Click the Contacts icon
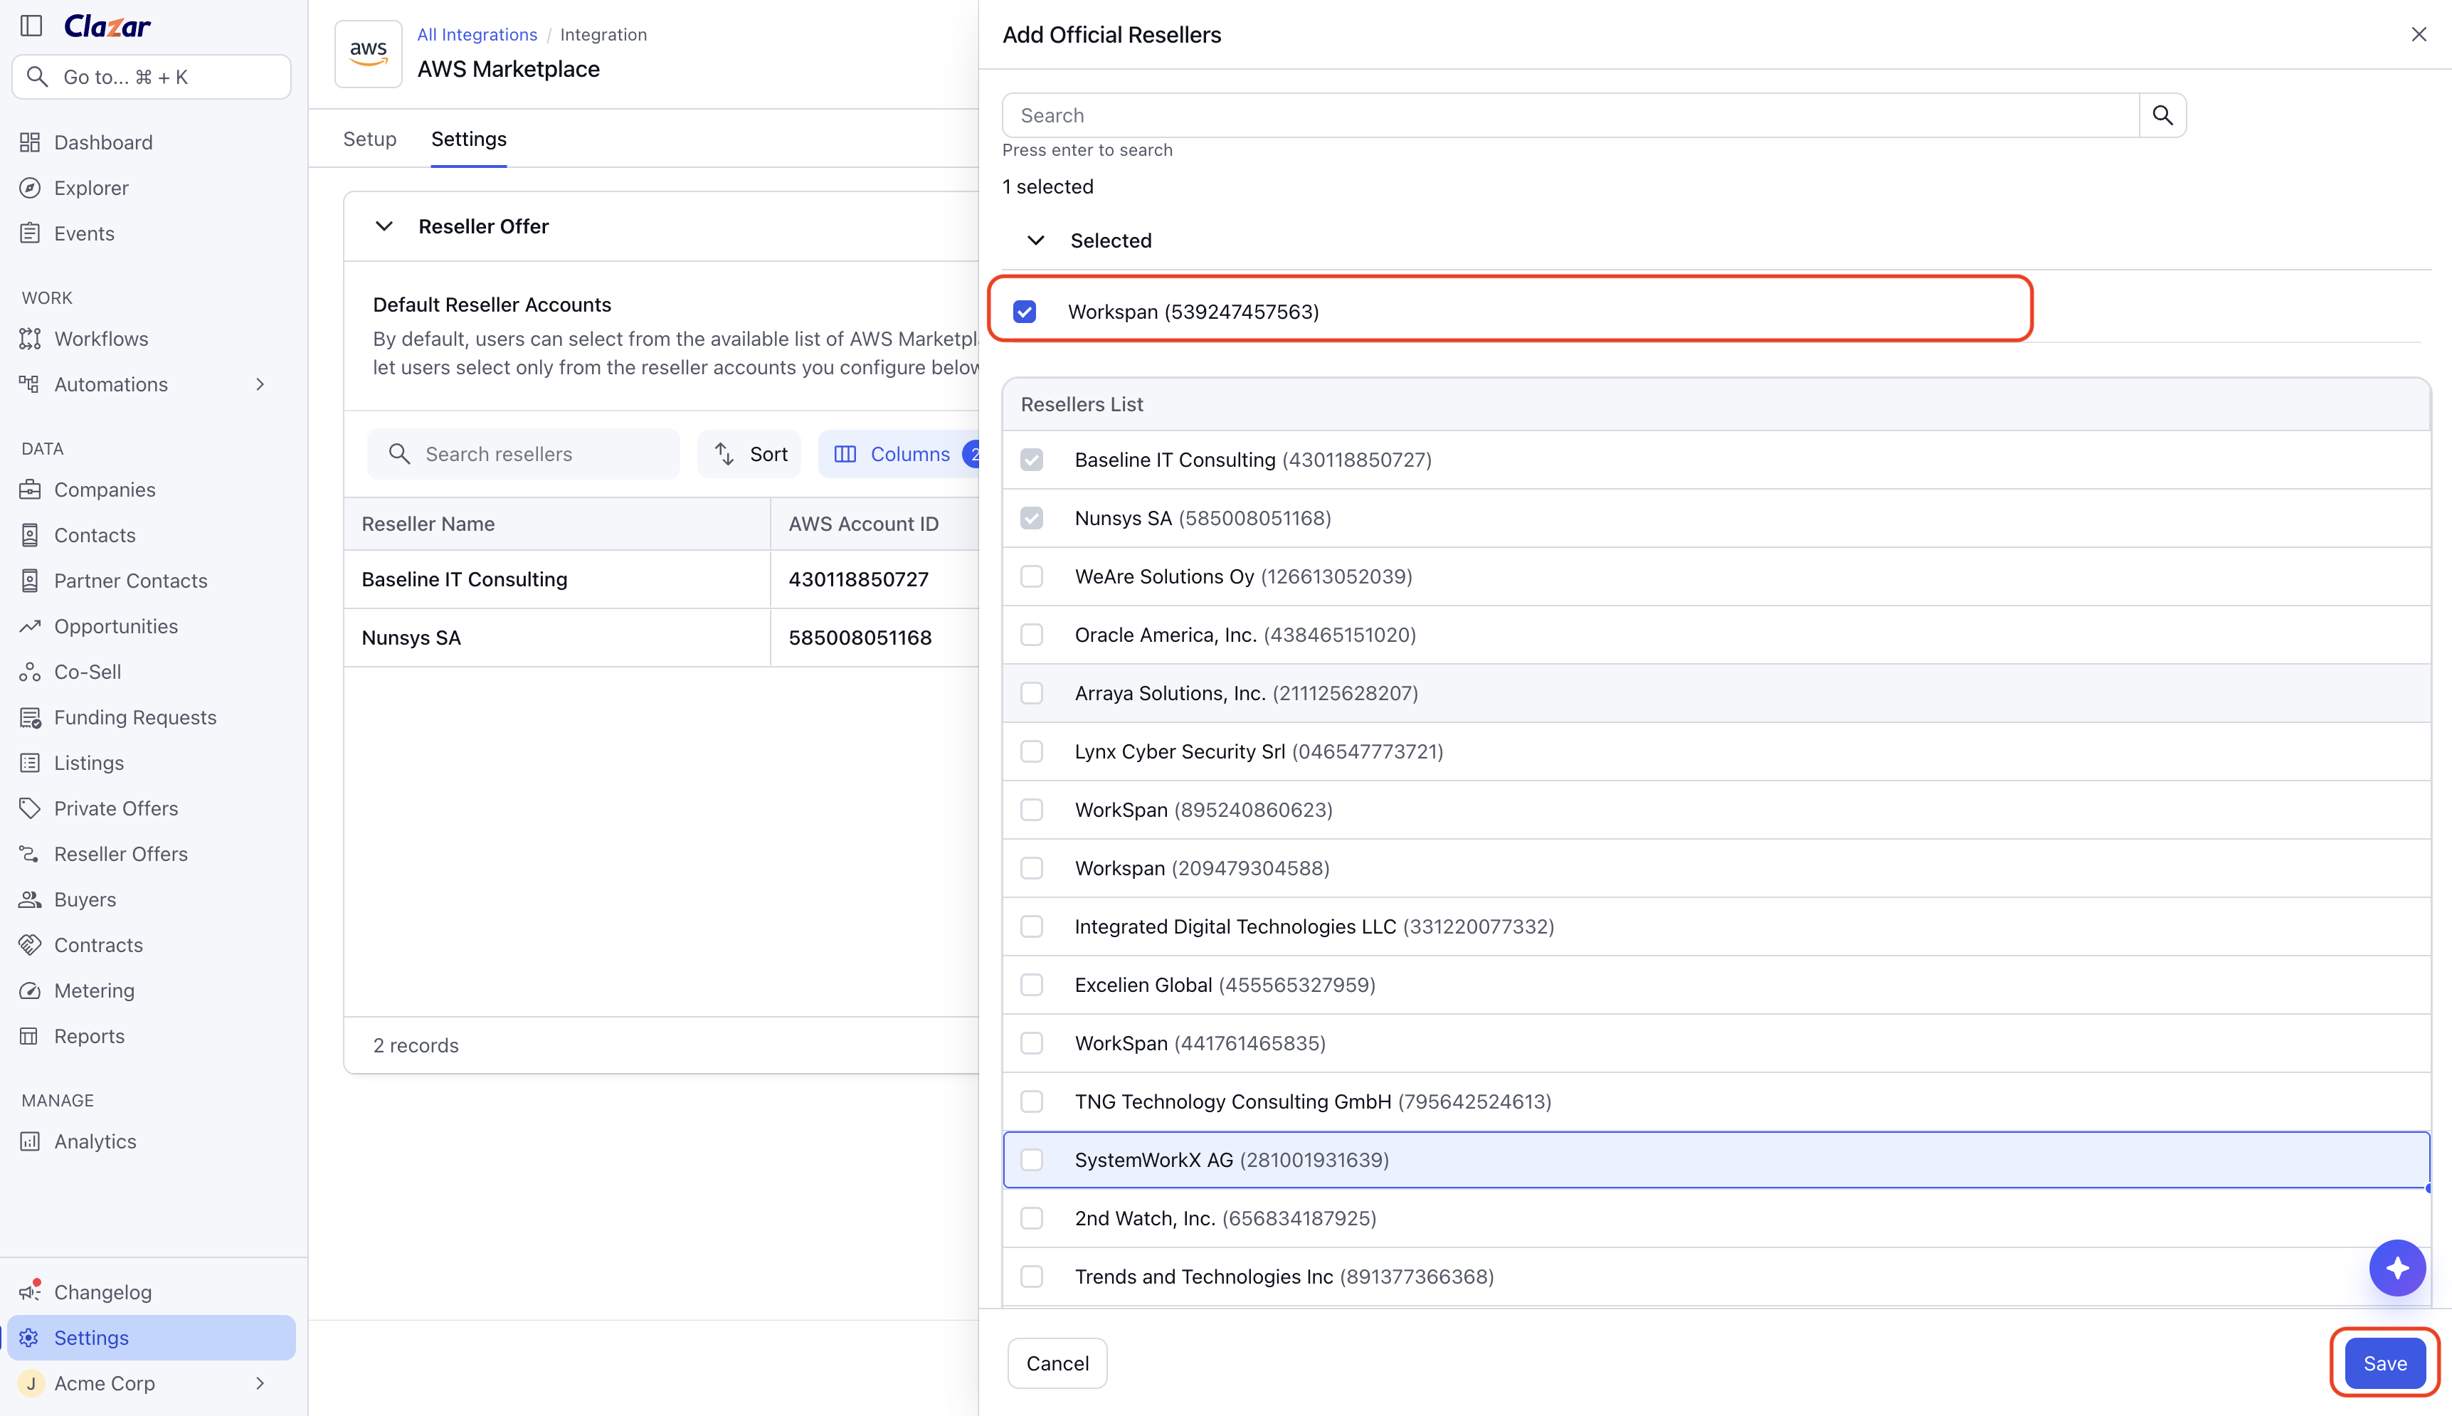Viewport: 2452px width, 1416px height. pos(30,535)
